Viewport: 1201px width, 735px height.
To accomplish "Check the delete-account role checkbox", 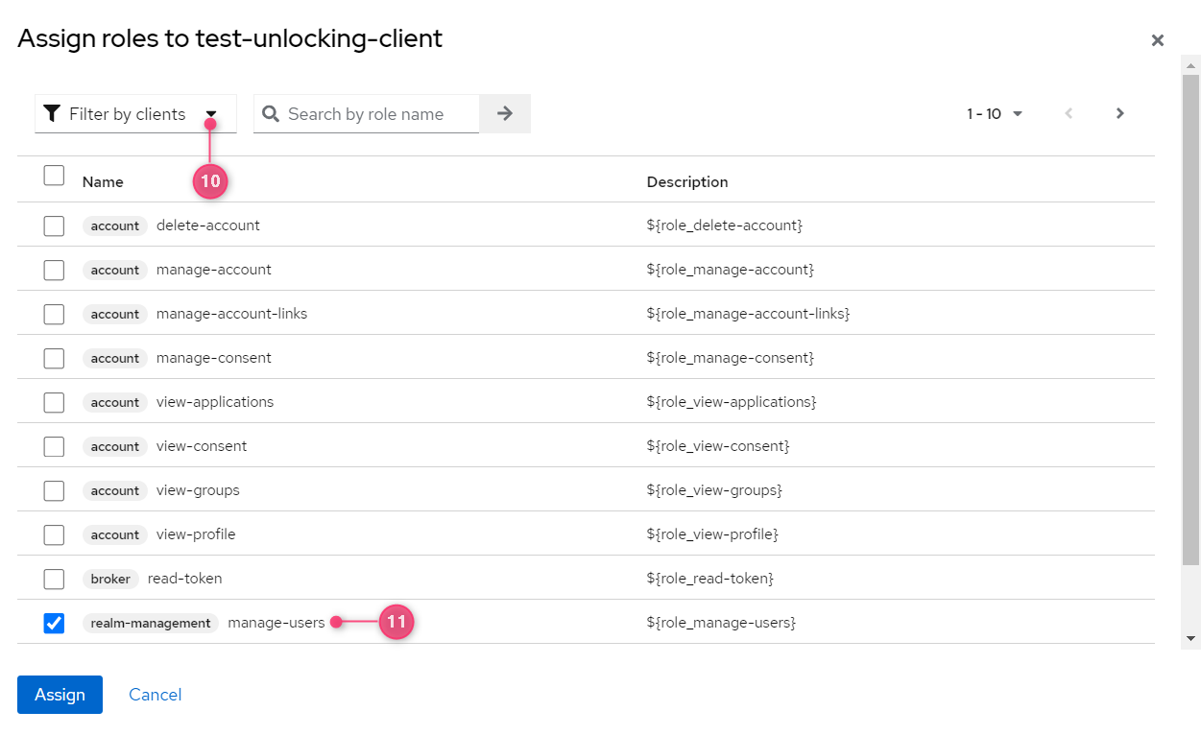I will coord(54,225).
